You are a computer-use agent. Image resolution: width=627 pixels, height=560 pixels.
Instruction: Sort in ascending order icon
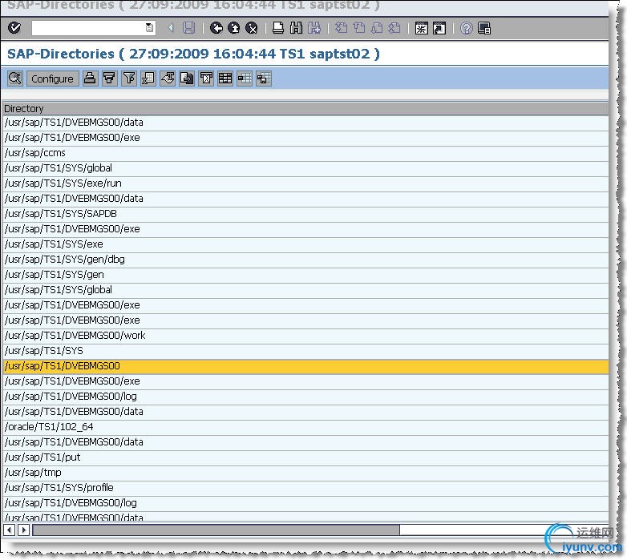90,79
